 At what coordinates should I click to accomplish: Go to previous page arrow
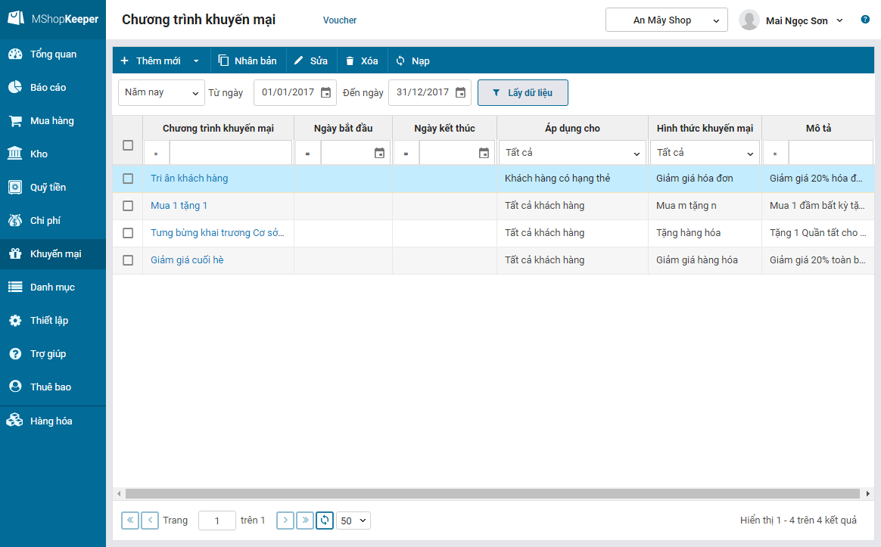point(150,520)
